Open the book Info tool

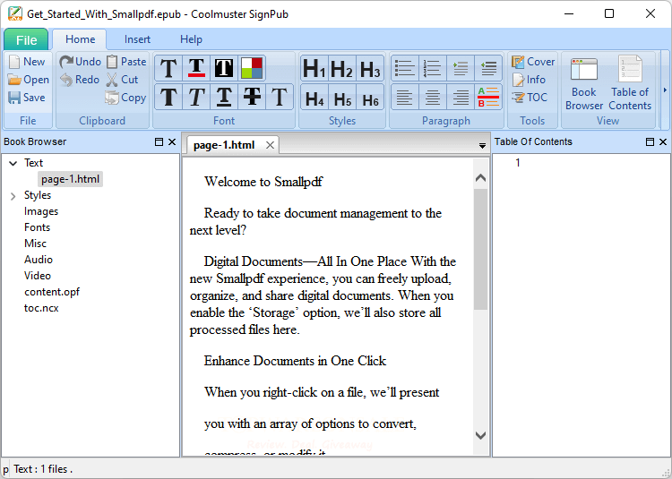529,80
